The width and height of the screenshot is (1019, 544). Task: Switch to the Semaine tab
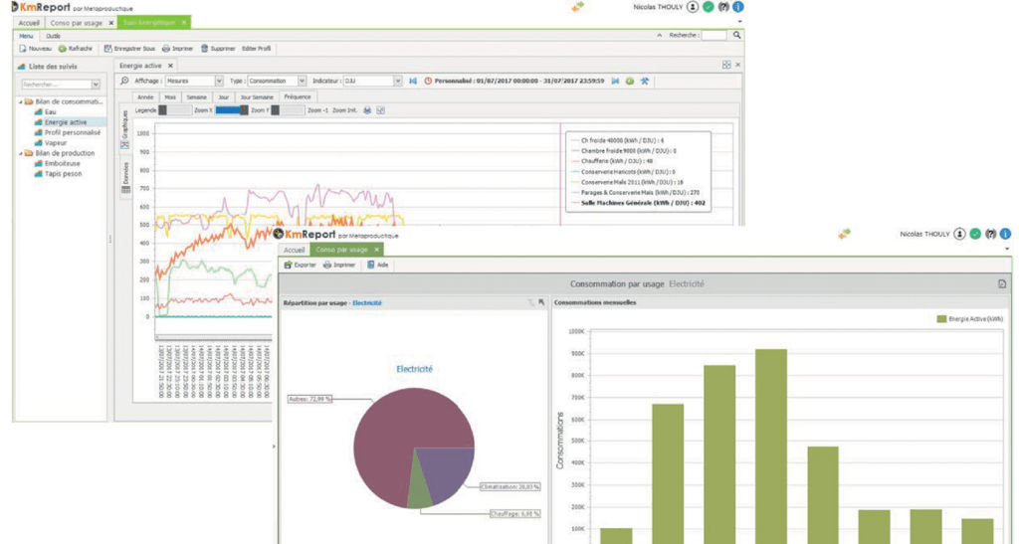195,97
